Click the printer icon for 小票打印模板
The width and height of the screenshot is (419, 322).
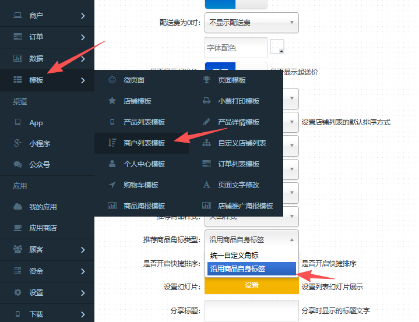(x=206, y=101)
